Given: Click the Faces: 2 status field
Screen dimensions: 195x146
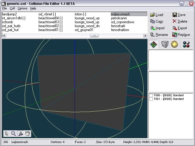Looking at the screenshot, I should coord(85,142).
